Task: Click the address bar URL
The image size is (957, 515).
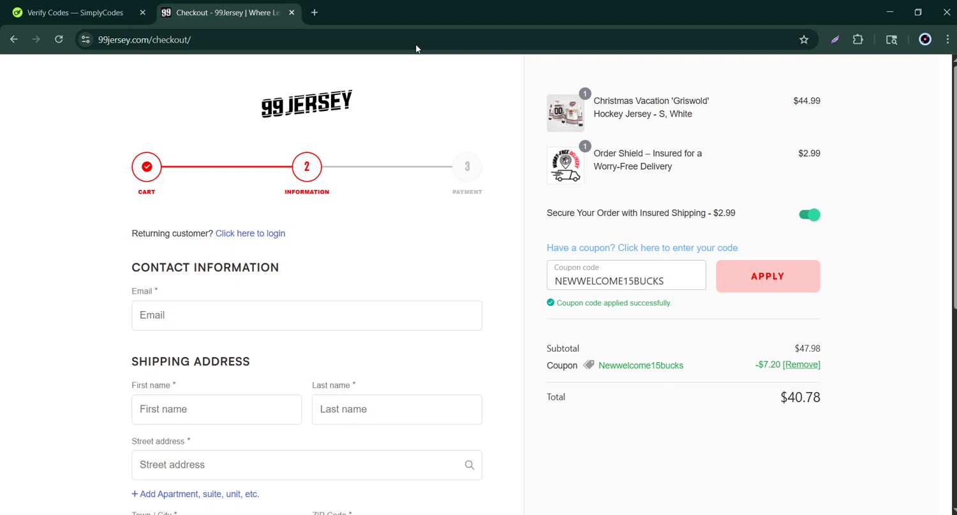Action: (144, 40)
